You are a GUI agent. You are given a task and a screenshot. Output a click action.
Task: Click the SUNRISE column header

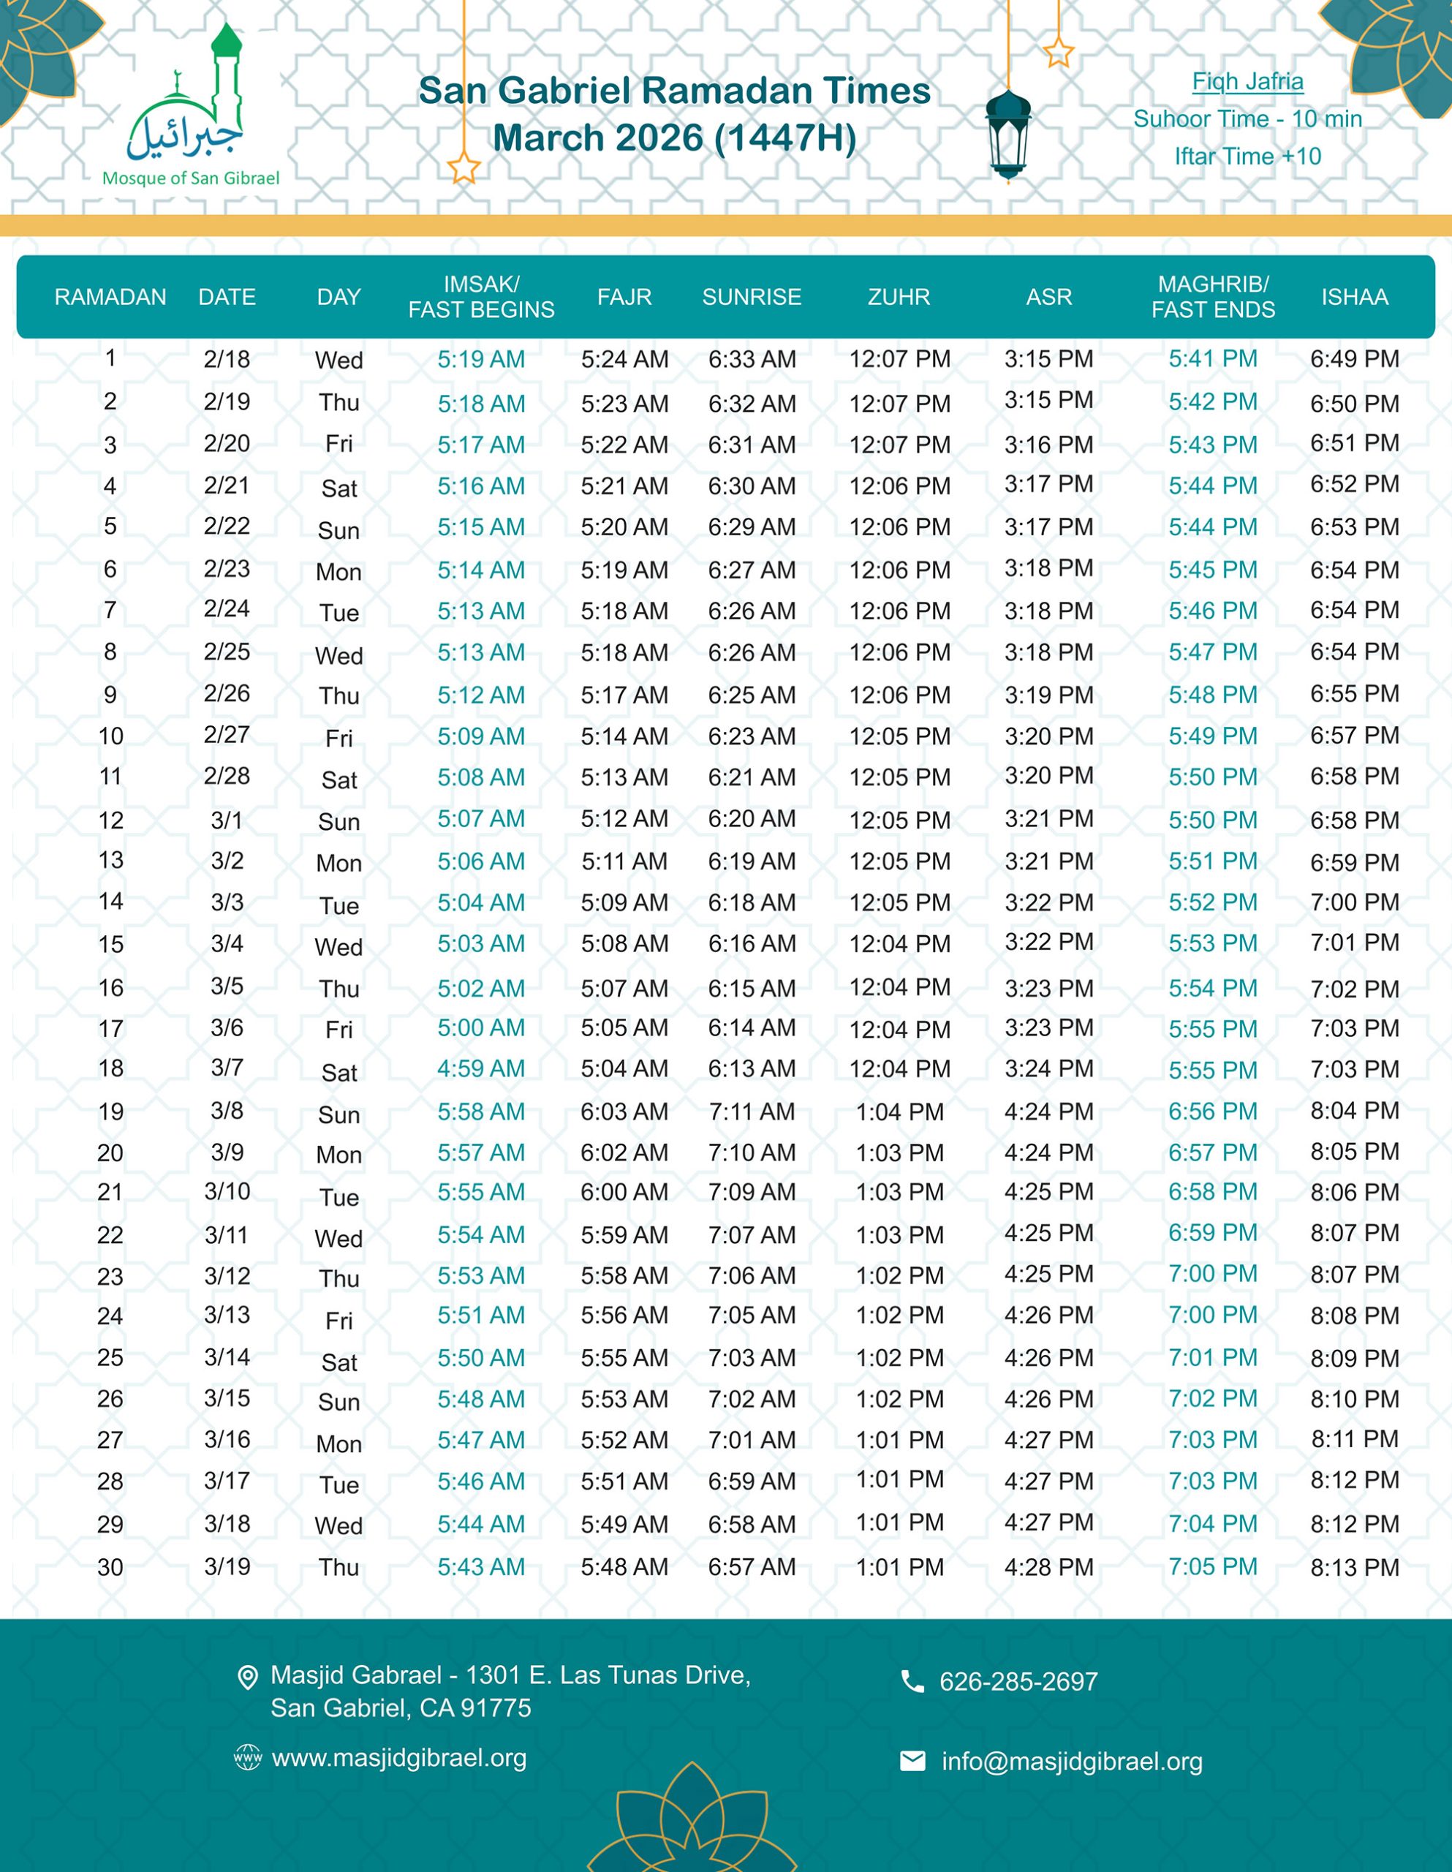752,297
